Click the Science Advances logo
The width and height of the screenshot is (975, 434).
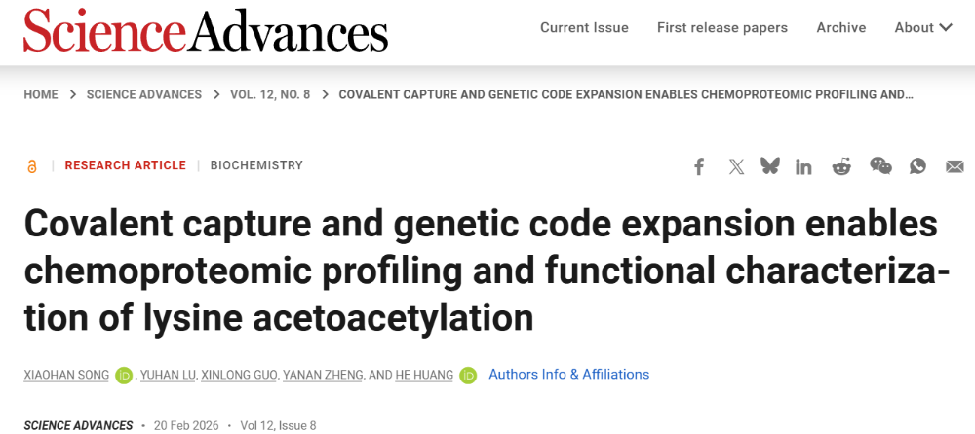(x=206, y=30)
